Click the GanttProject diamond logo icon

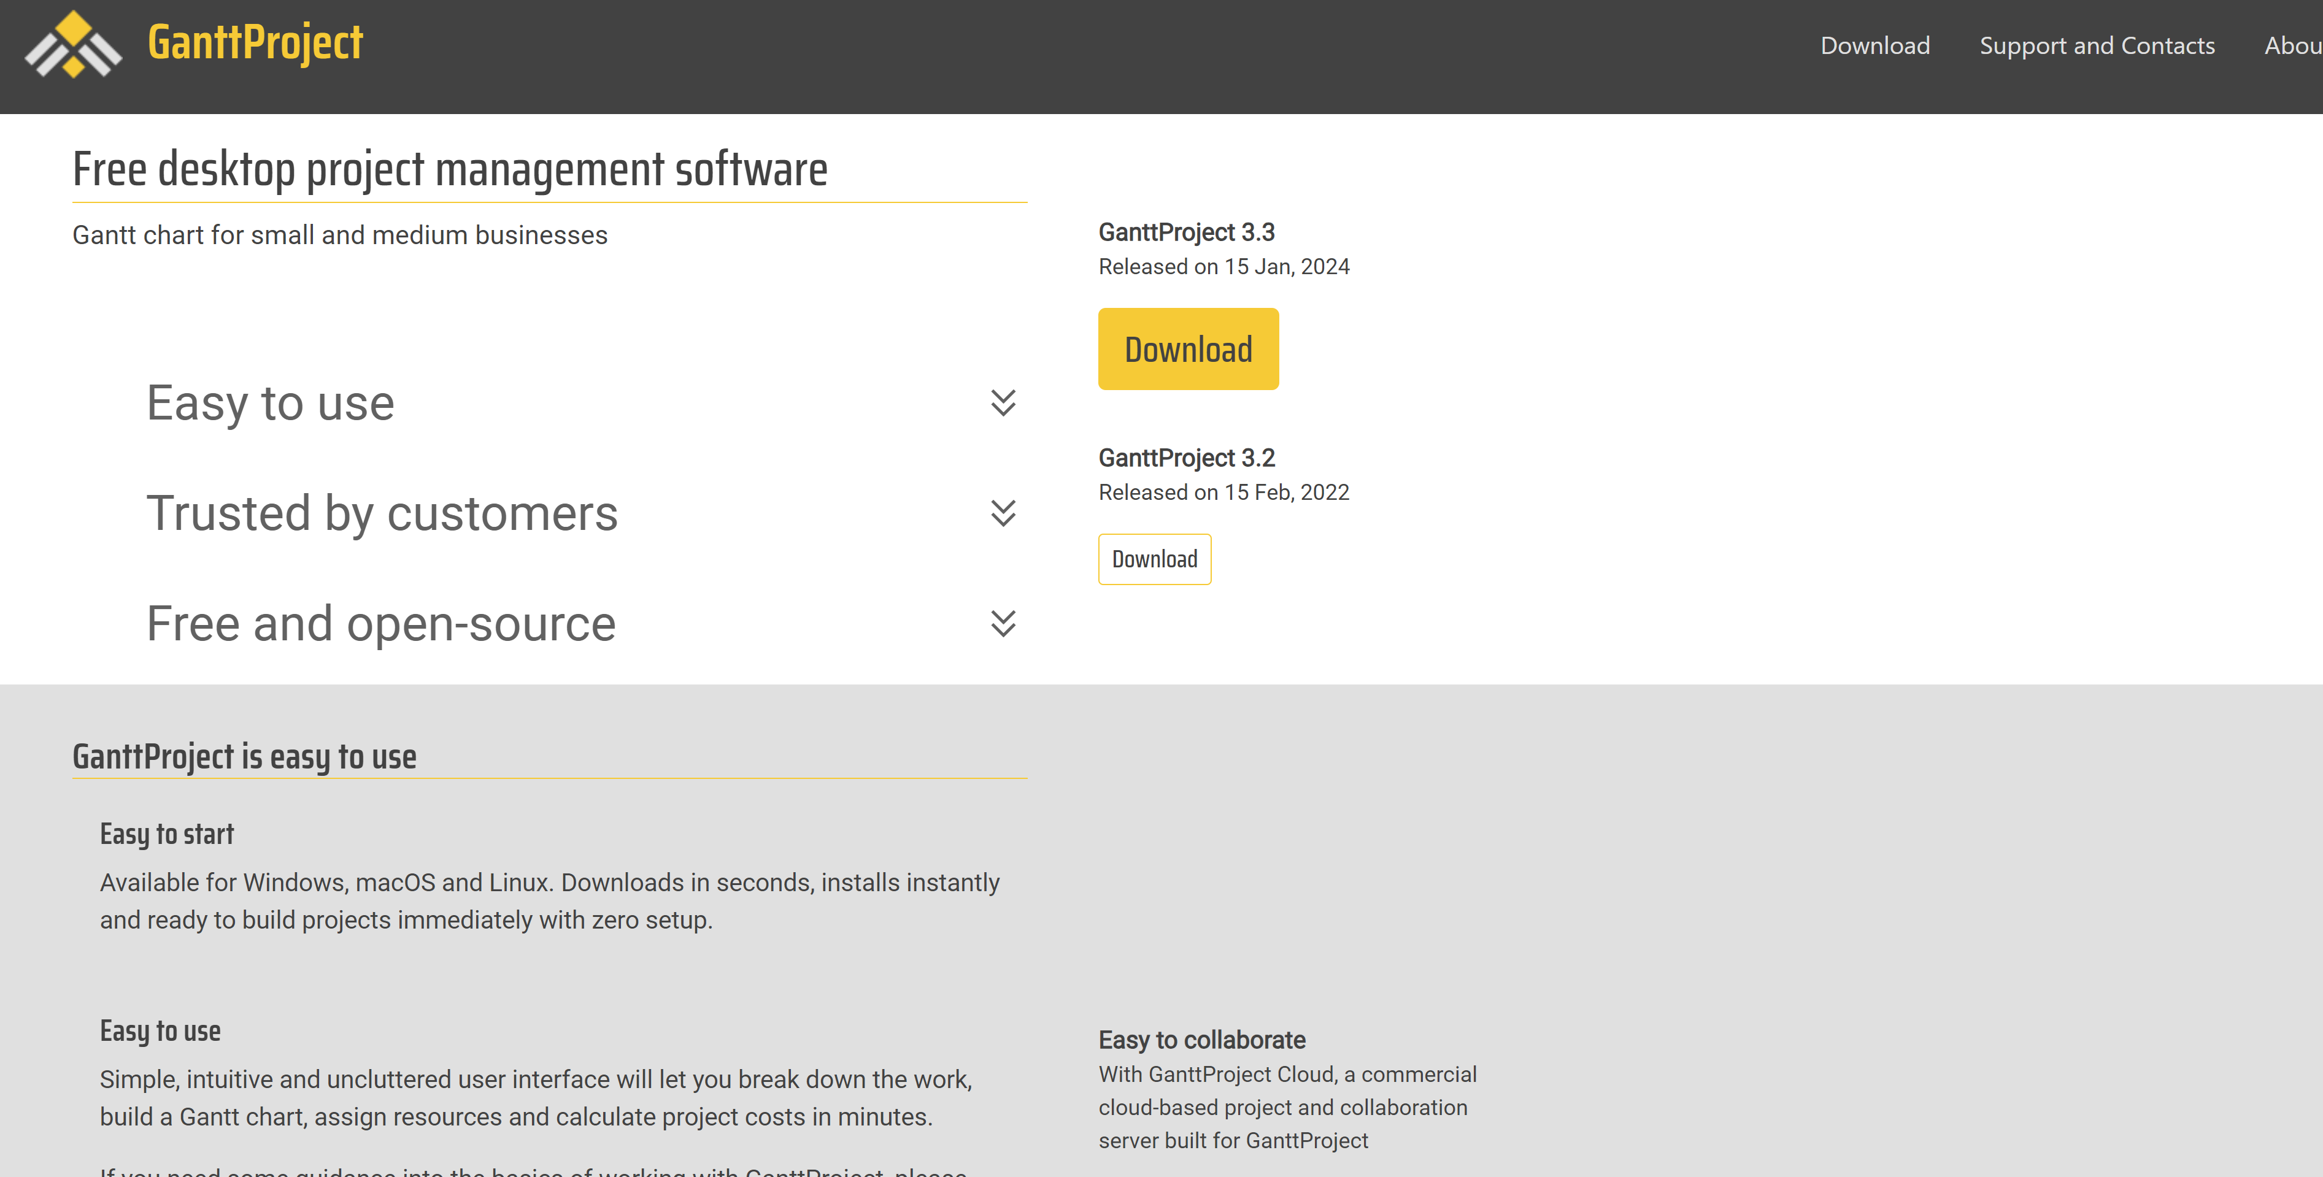point(73,44)
